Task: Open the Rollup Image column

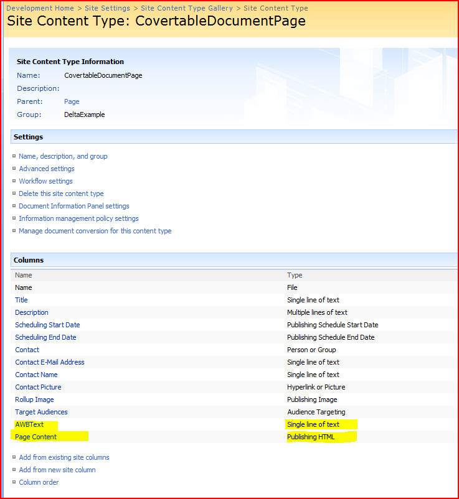Action: point(34,399)
